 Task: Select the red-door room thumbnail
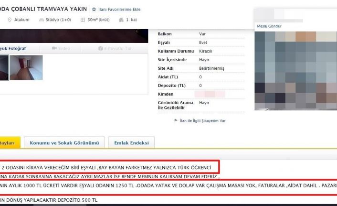tap(26, 67)
